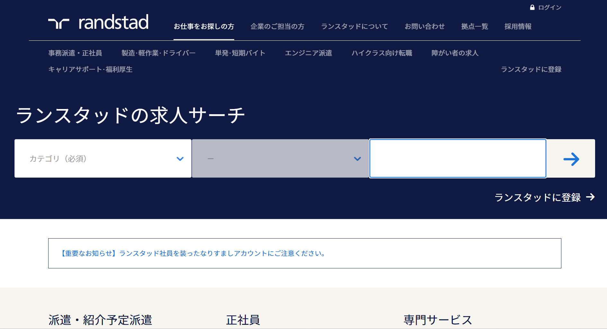Open ランスタッドについて in the top navigation
Viewport: 607px width, 329px height.
354,27
